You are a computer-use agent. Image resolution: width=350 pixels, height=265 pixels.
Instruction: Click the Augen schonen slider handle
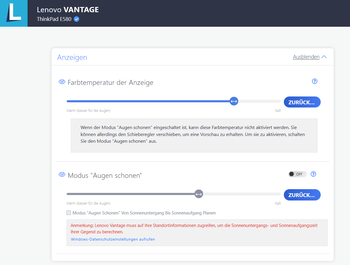[199, 194]
